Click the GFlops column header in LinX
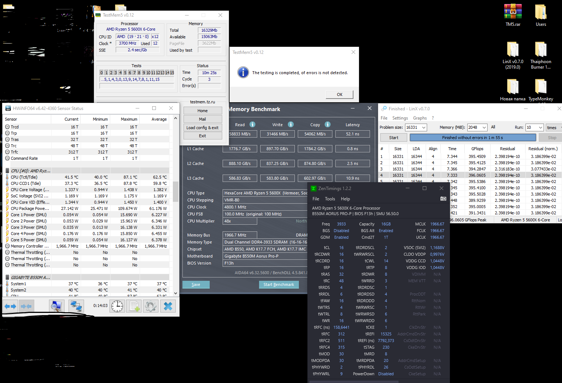Screen dimensions: 562x383 point(477,149)
